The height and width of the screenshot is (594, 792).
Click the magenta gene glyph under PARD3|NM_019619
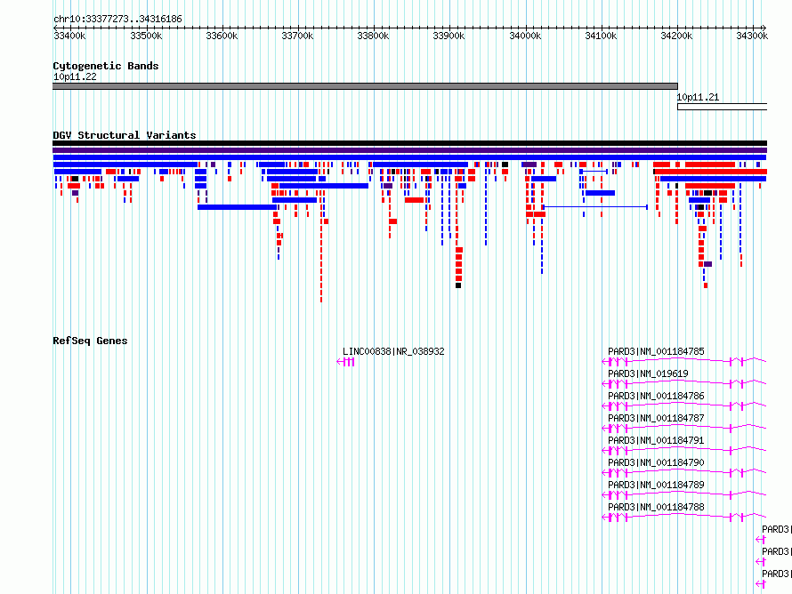click(684, 383)
